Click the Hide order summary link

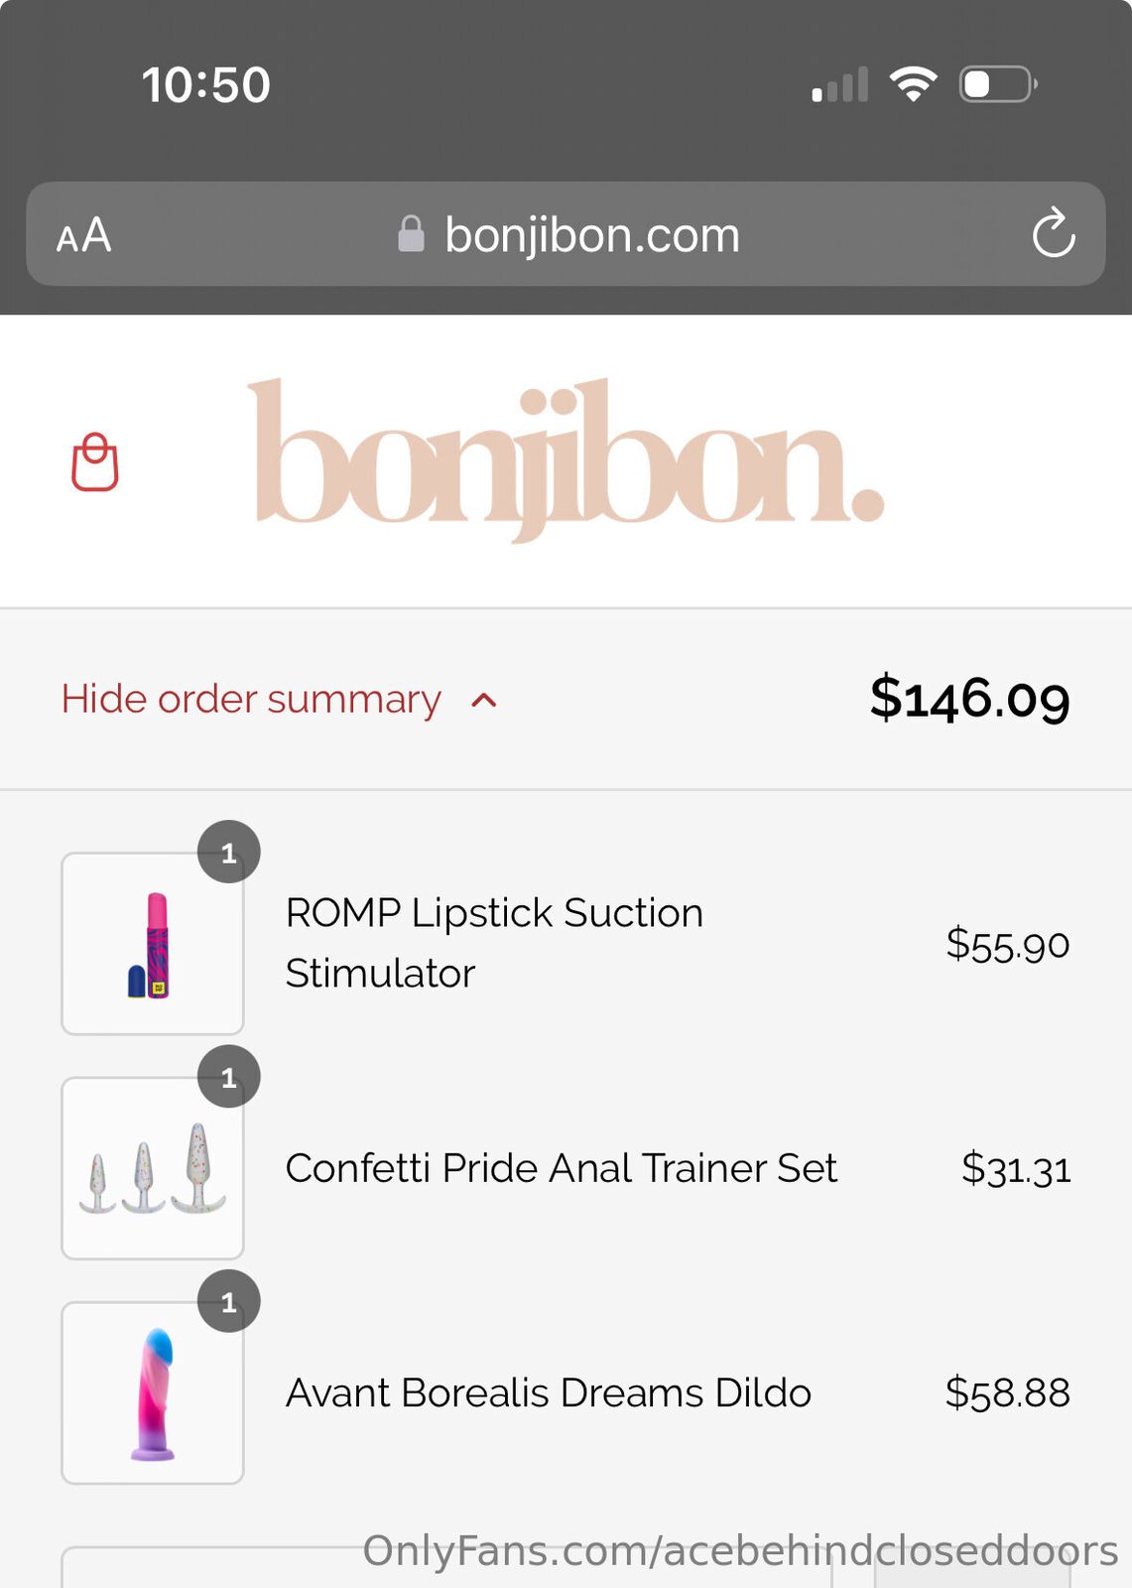[251, 699]
